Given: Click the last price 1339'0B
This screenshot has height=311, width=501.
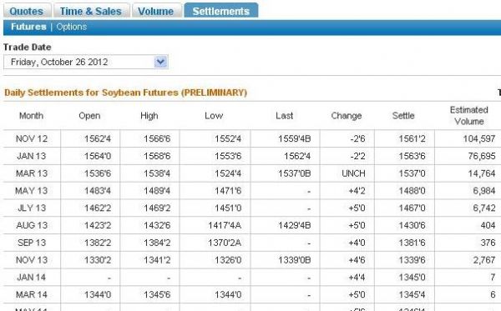Looking at the screenshot, I should [294, 260].
